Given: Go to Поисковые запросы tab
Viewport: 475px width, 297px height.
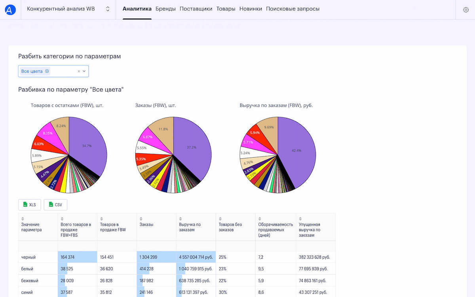Looking at the screenshot, I should (x=293, y=9).
